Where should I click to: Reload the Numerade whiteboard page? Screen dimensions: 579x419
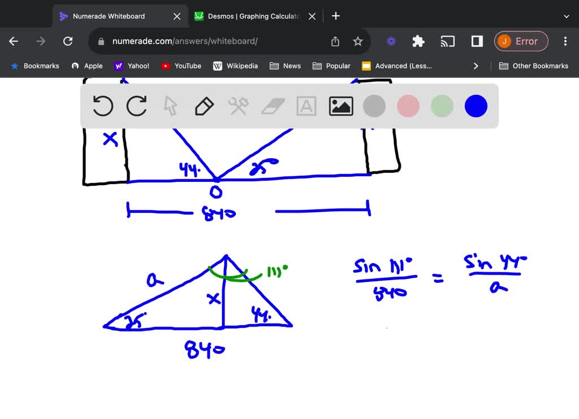pyautogui.click(x=68, y=41)
